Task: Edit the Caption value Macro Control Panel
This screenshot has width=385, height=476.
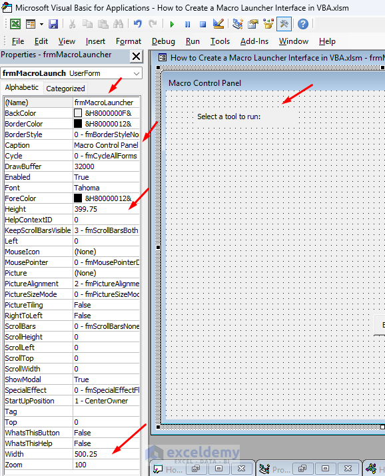Action: 107,145
